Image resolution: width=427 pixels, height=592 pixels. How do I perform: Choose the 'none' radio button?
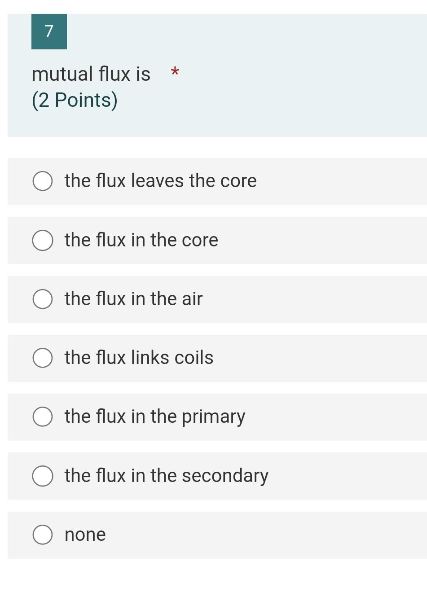pyautogui.click(x=43, y=535)
